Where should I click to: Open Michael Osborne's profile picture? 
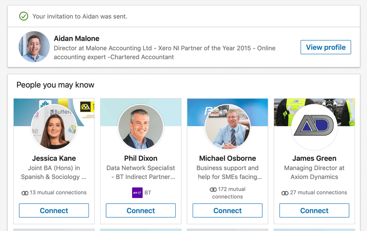point(228,127)
